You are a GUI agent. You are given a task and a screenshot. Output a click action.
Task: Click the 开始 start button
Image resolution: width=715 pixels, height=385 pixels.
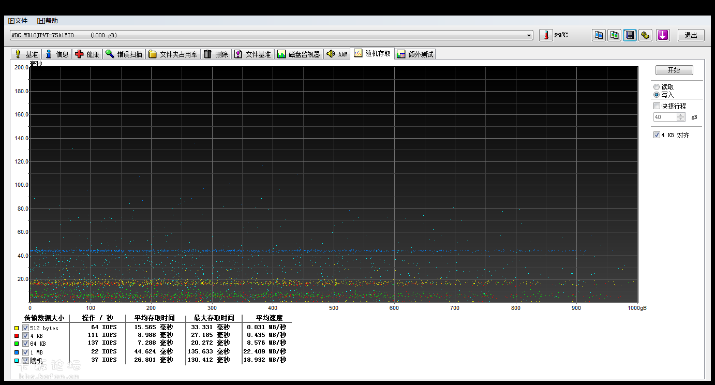tap(674, 70)
